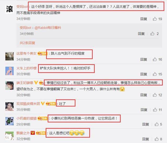
Task: Like 双层脆皮糯米团's comment with 11 likes
Action: [155, 110]
